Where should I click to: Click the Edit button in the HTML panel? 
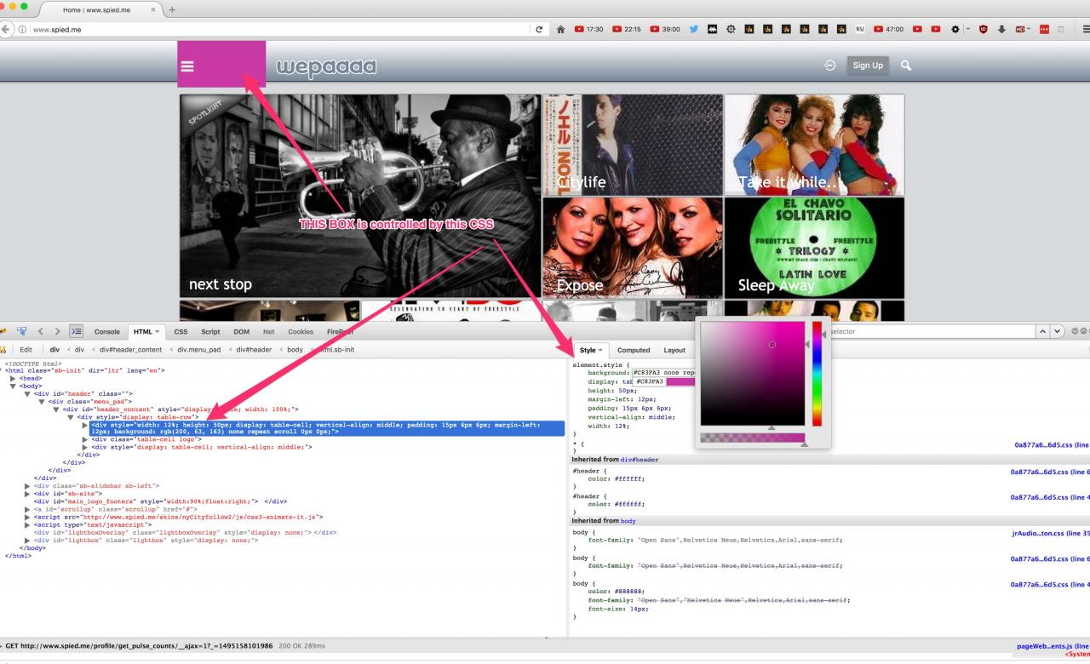26,349
